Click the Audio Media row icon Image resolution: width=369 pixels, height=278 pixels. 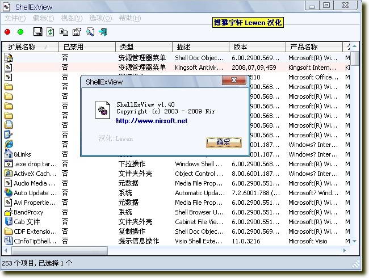tap(9, 183)
